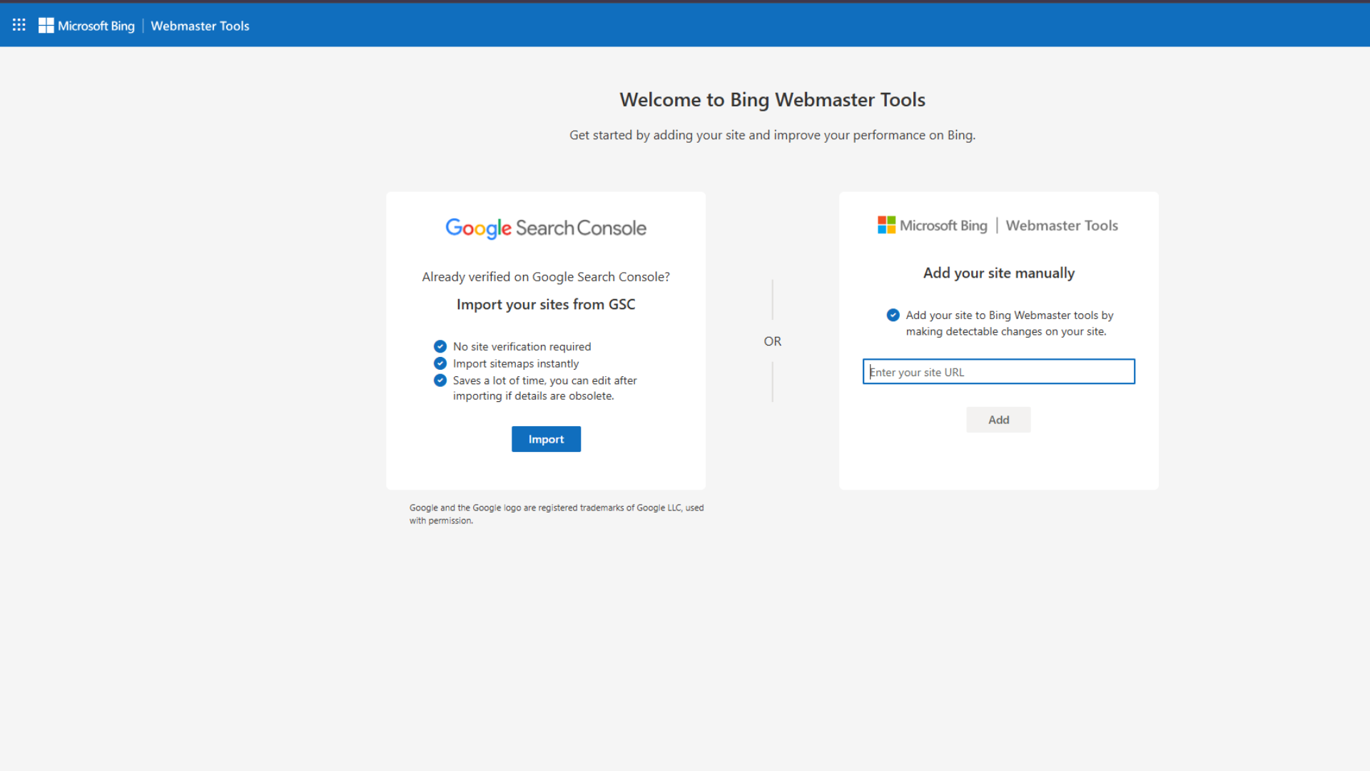Open the Microsoft app launcher grid
1370x771 pixels.
19,24
